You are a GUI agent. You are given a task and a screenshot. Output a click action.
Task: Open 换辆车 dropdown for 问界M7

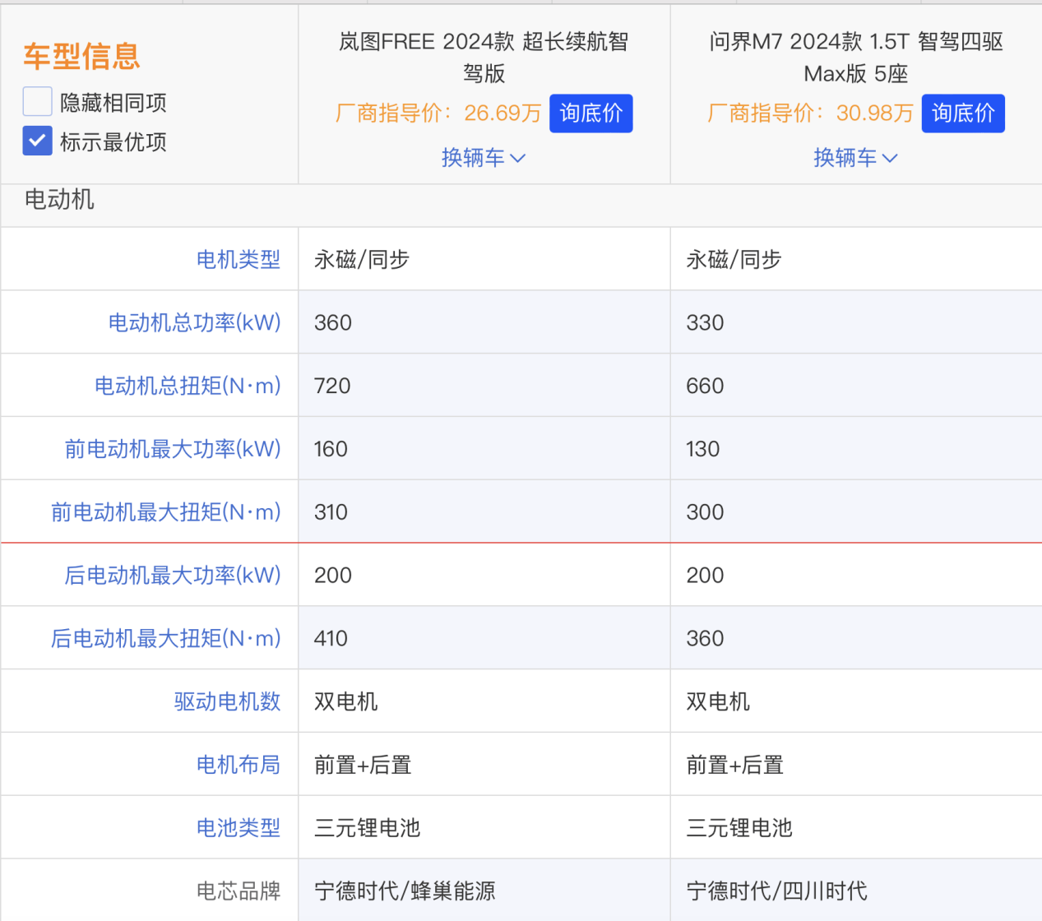click(855, 157)
